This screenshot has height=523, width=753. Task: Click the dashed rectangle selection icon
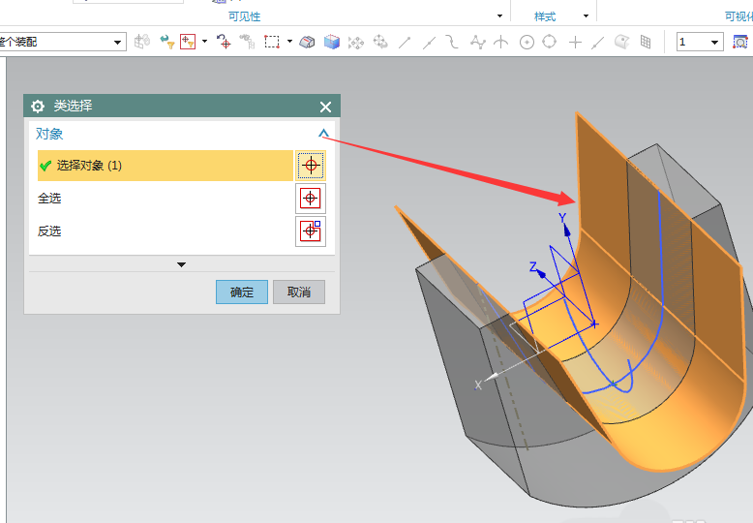[272, 42]
